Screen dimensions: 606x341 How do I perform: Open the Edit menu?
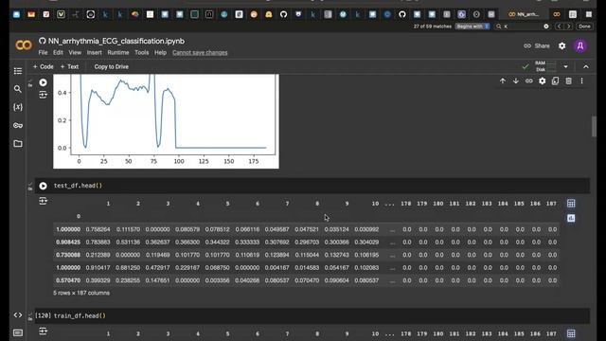point(58,53)
